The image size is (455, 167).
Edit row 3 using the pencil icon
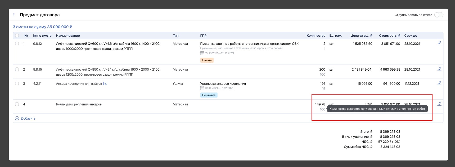click(439, 83)
